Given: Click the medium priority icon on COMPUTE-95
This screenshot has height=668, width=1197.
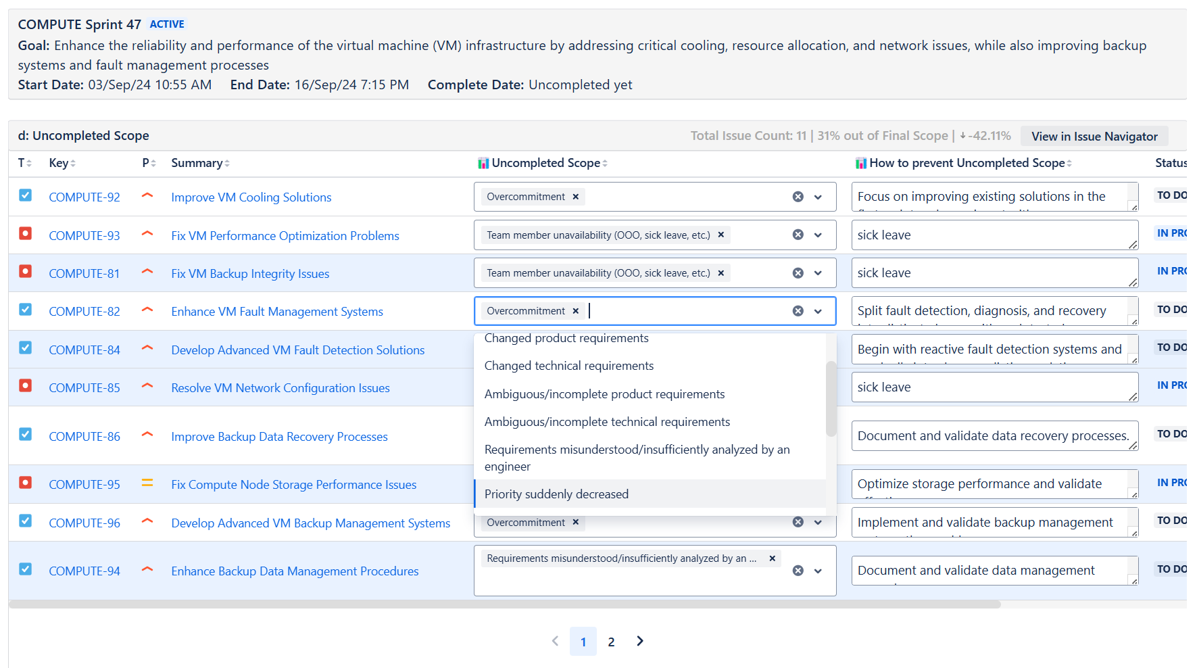Looking at the screenshot, I should click(x=147, y=483).
